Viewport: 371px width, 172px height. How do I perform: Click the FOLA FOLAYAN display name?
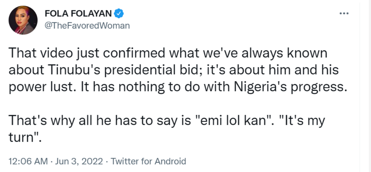[78, 13]
